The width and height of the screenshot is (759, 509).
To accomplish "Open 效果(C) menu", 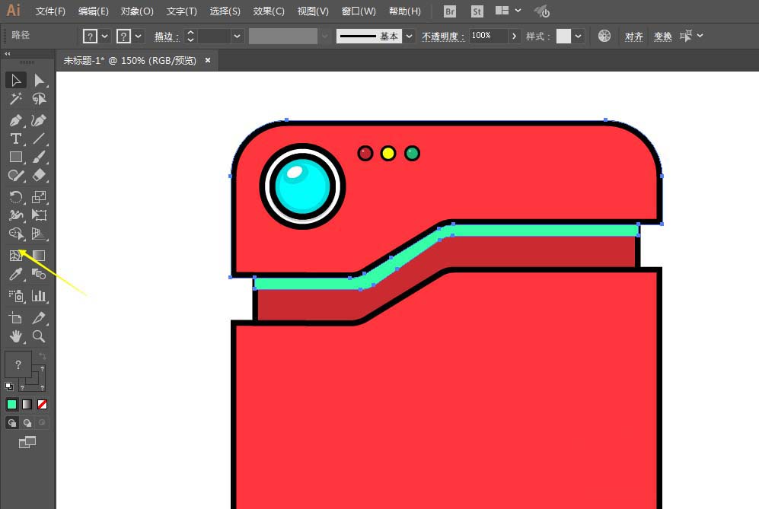I will (269, 11).
